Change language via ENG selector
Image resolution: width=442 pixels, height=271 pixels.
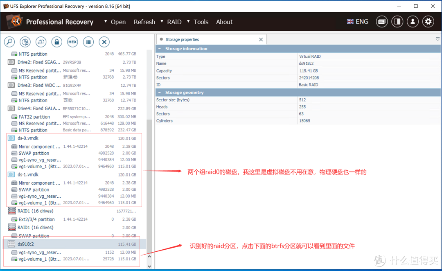tap(357, 22)
